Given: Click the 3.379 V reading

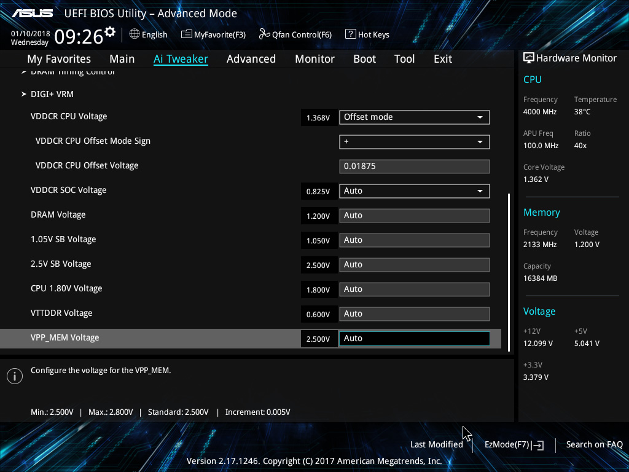Looking at the screenshot, I should (x=536, y=377).
